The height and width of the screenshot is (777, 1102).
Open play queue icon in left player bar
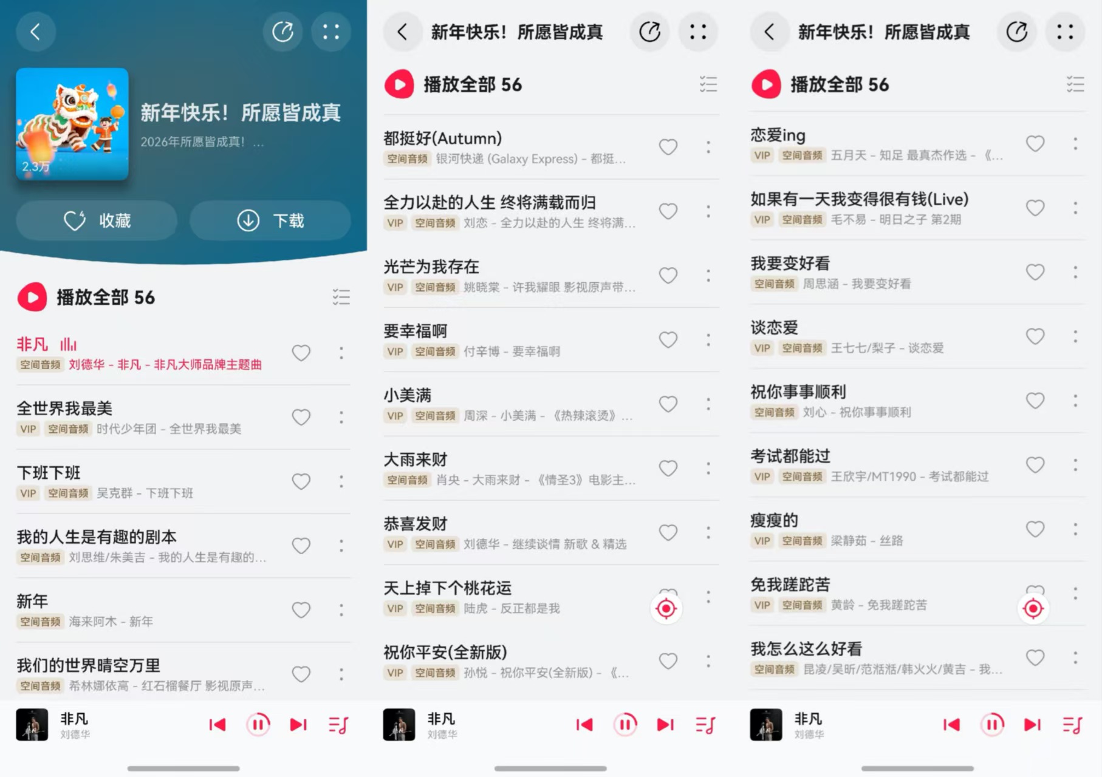pyautogui.click(x=338, y=725)
